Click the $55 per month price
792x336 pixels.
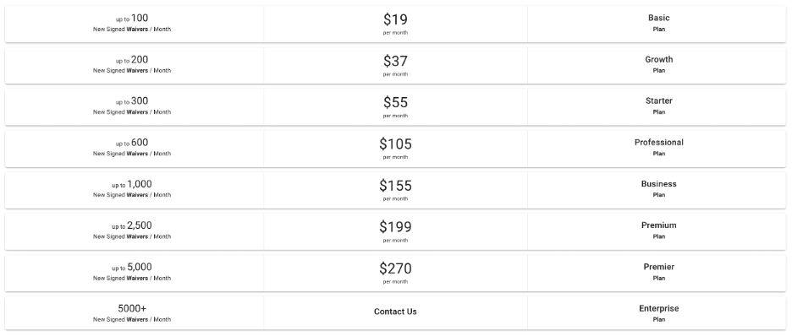tap(395, 107)
